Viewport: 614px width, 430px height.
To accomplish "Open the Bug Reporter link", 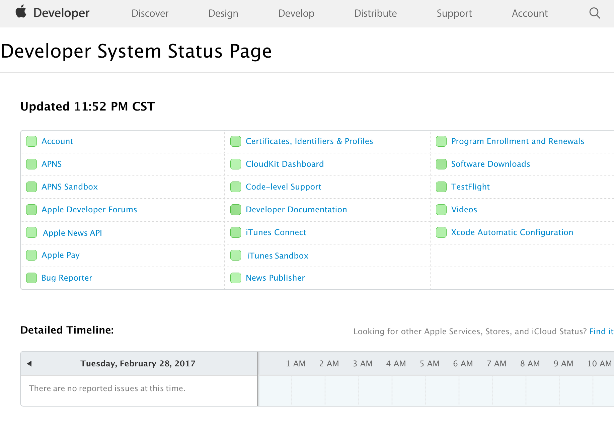I will click(x=67, y=278).
